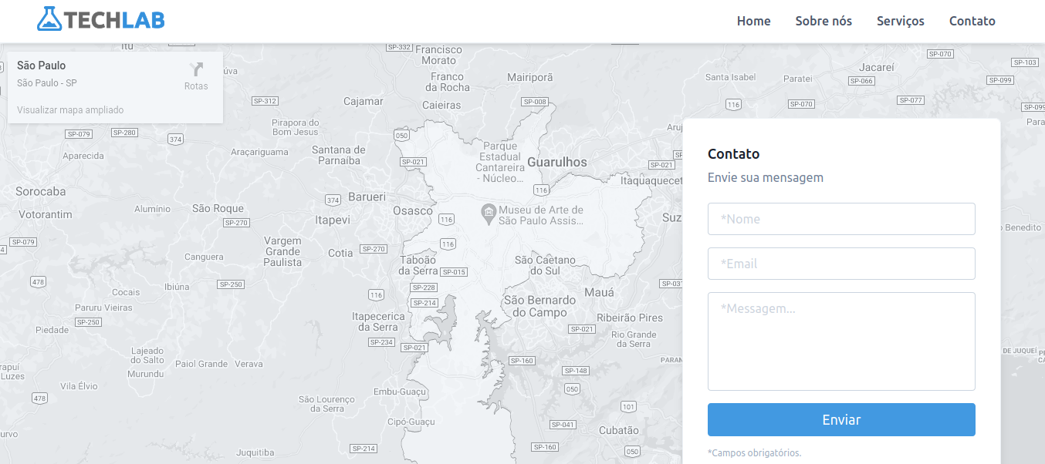Click the Messagem text area
Screen dimensions: 1045x464
pos(841,341)
